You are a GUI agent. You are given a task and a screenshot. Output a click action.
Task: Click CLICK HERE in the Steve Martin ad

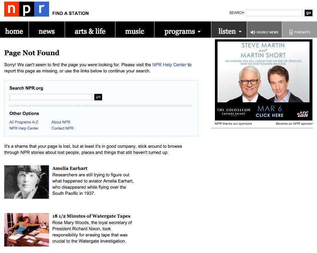(x=269, y=115)
